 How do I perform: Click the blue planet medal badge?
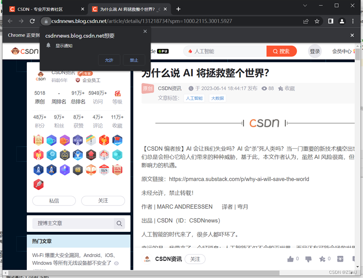tap(51, 140)
